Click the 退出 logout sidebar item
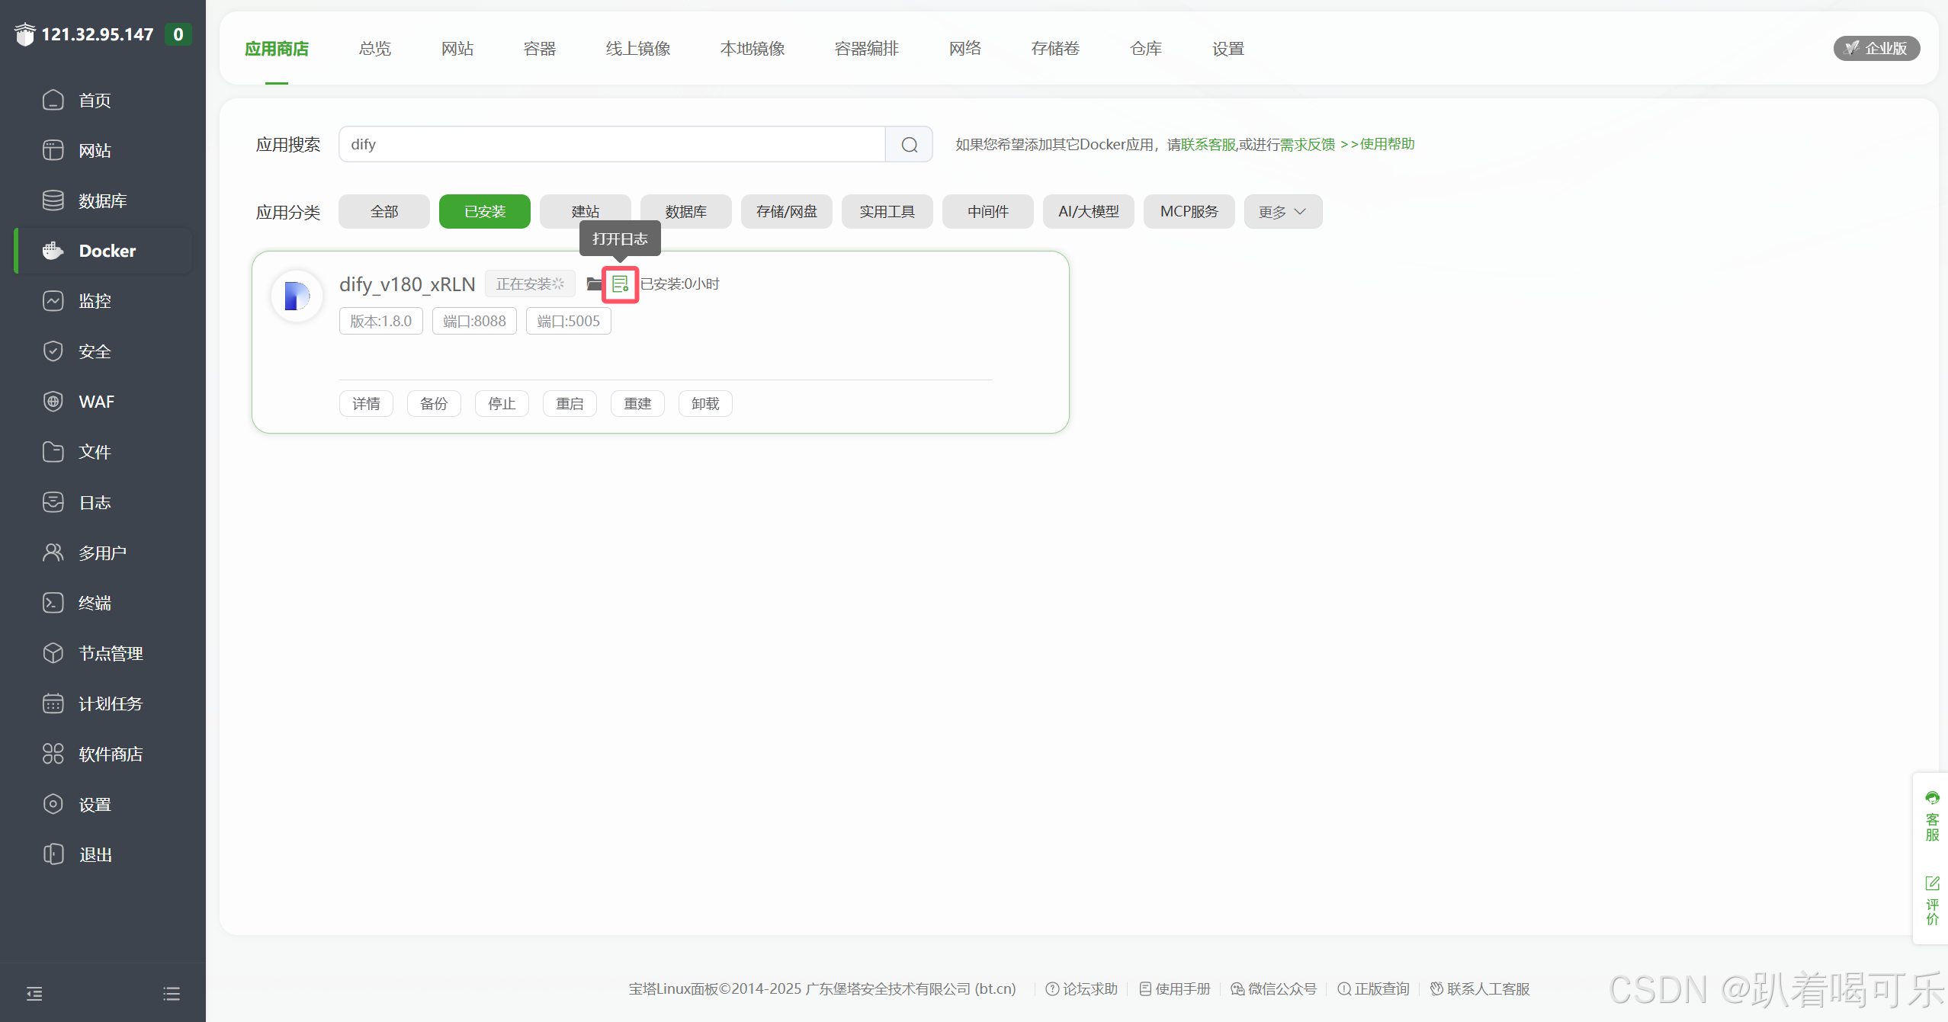1948x1022 pixels. [95, 854]
